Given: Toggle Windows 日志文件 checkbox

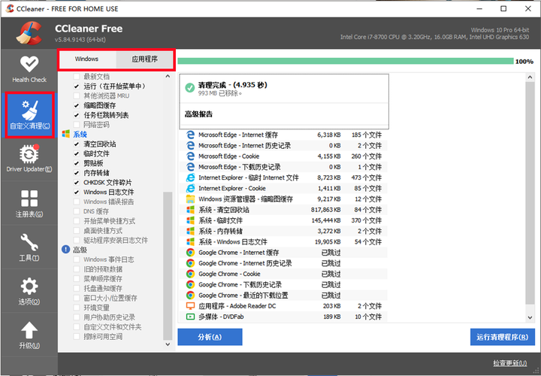Looking at the screenshot, I should [x=77, y=192].
